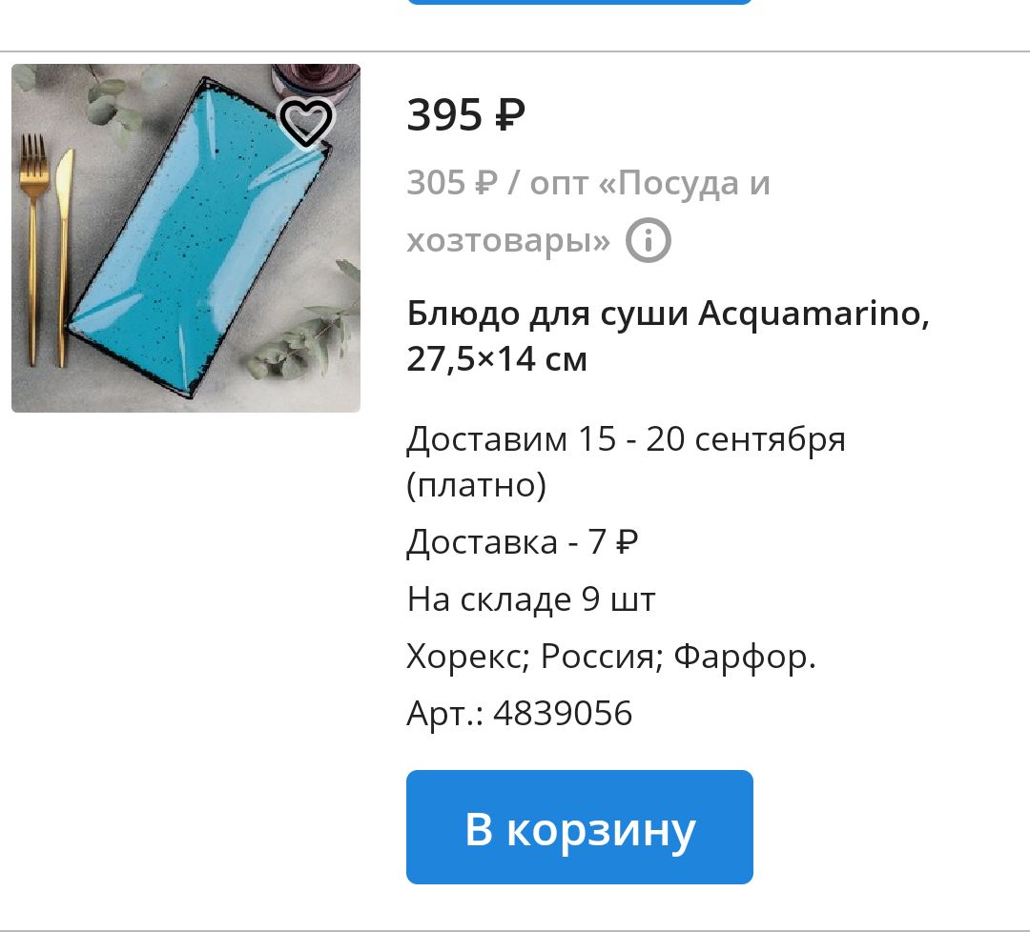Click the 395 ₽ price
The width and height of the screenshot is (1030, 932).
point(465,115)
